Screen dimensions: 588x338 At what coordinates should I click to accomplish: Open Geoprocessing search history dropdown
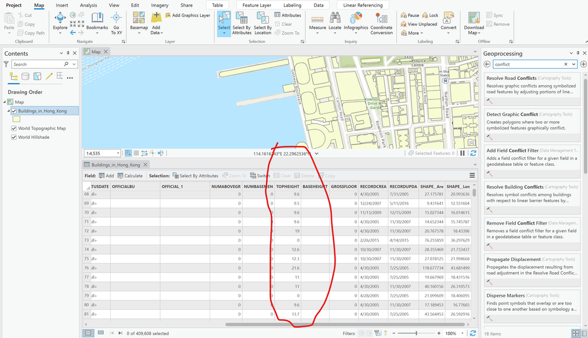click(x=573, y=65)
